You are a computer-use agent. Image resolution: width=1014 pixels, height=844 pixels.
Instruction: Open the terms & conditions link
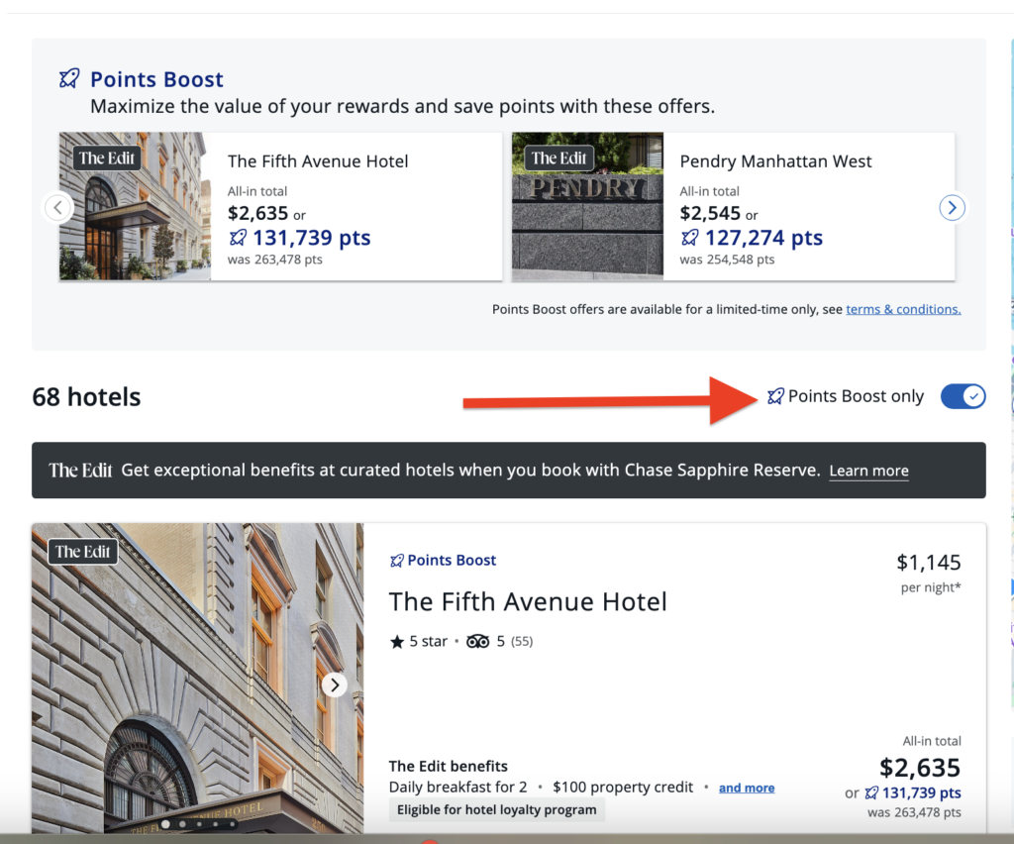click(x=903, y=309)
